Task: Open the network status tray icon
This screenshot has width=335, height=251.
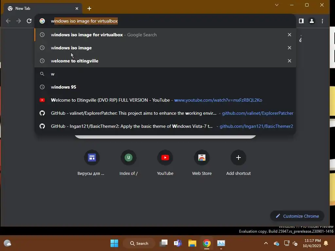Action: [287, 243]
